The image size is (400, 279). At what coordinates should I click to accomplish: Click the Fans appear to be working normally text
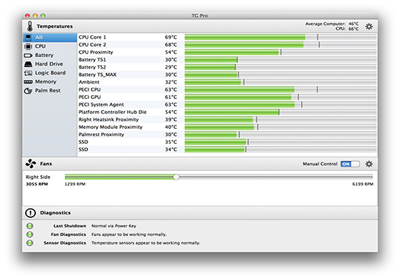coord(129,234)
